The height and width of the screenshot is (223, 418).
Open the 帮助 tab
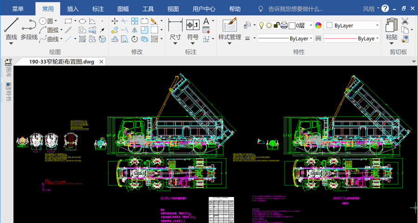tap(235, 9)
